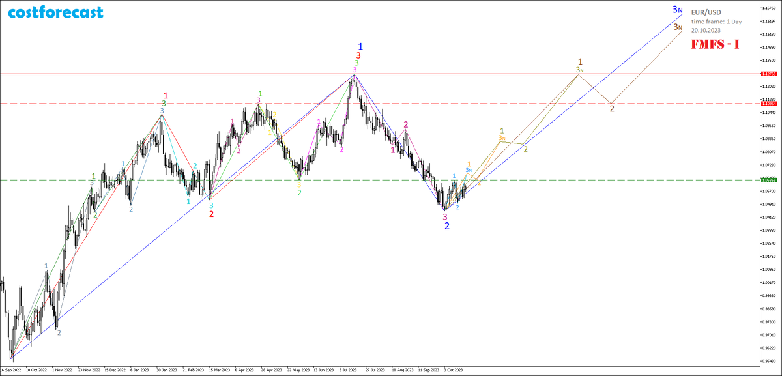This screenshot has width=782, height=376.
Task: Click the blue 3N forecast wave label
Action: (678, 10)
